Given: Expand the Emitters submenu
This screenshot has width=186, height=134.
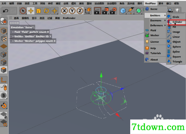Looking at the screenshot, I should [x=155, y=16].
